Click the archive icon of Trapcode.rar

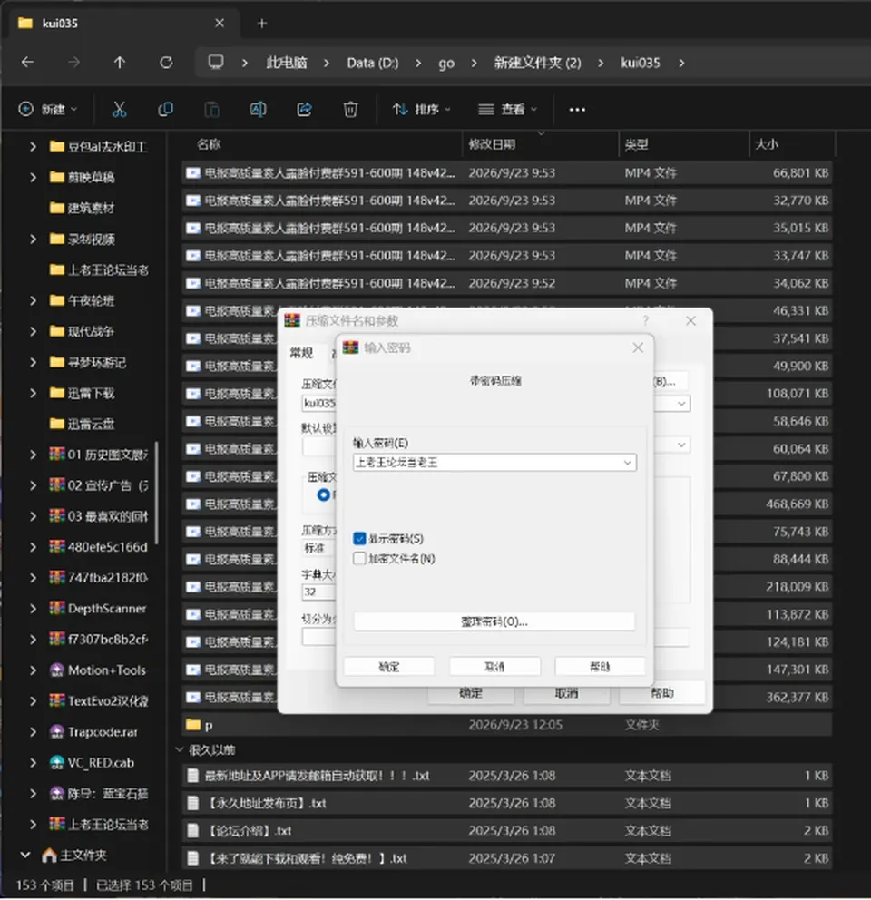coord(56,731)
